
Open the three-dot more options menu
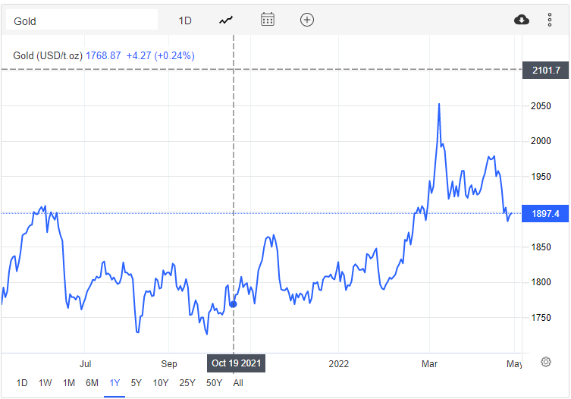point(550,20)
